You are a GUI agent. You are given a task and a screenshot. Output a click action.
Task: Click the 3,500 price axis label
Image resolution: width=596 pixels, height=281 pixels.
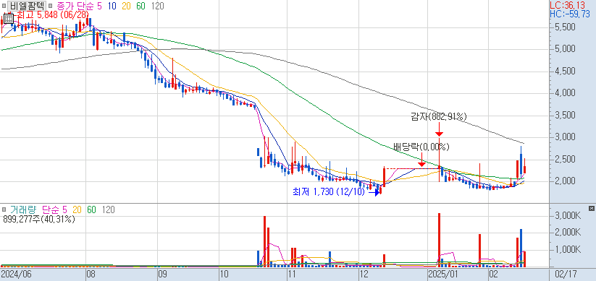(x=565, y=116)
